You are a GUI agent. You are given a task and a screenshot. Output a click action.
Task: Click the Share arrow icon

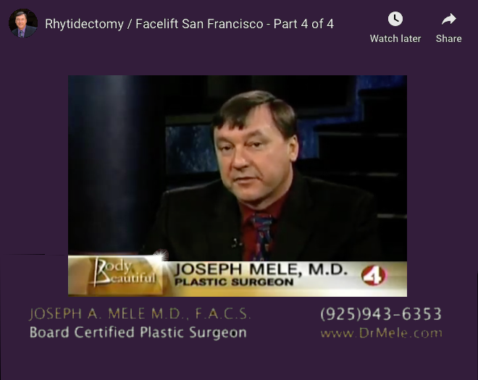(x=449, y=19)
